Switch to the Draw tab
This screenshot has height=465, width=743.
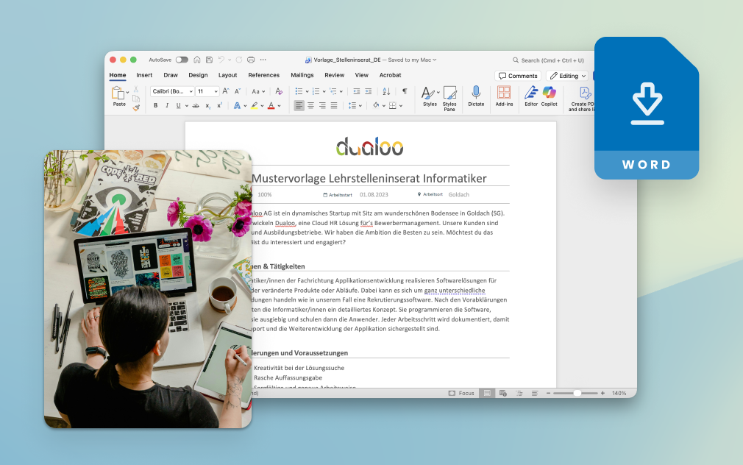(x=171, y=75)
